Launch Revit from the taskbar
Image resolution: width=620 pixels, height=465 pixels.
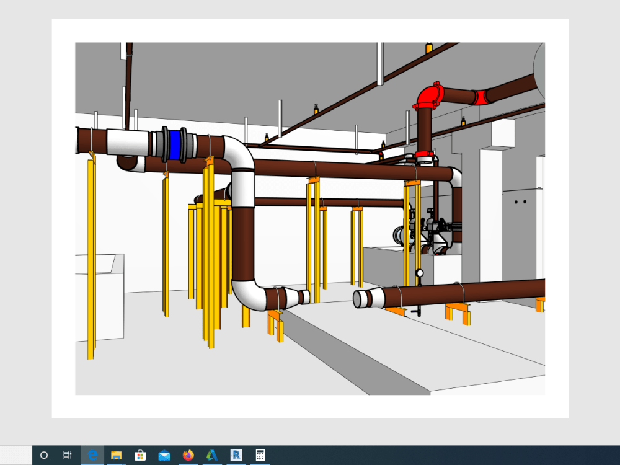coord(235,456)
